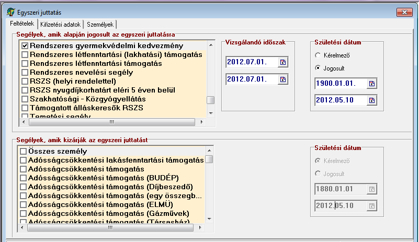The height and width of the screenshot is (242, 419).
Task: Check RSZS (helyi rendelettel)
Action: pos(25,81)
